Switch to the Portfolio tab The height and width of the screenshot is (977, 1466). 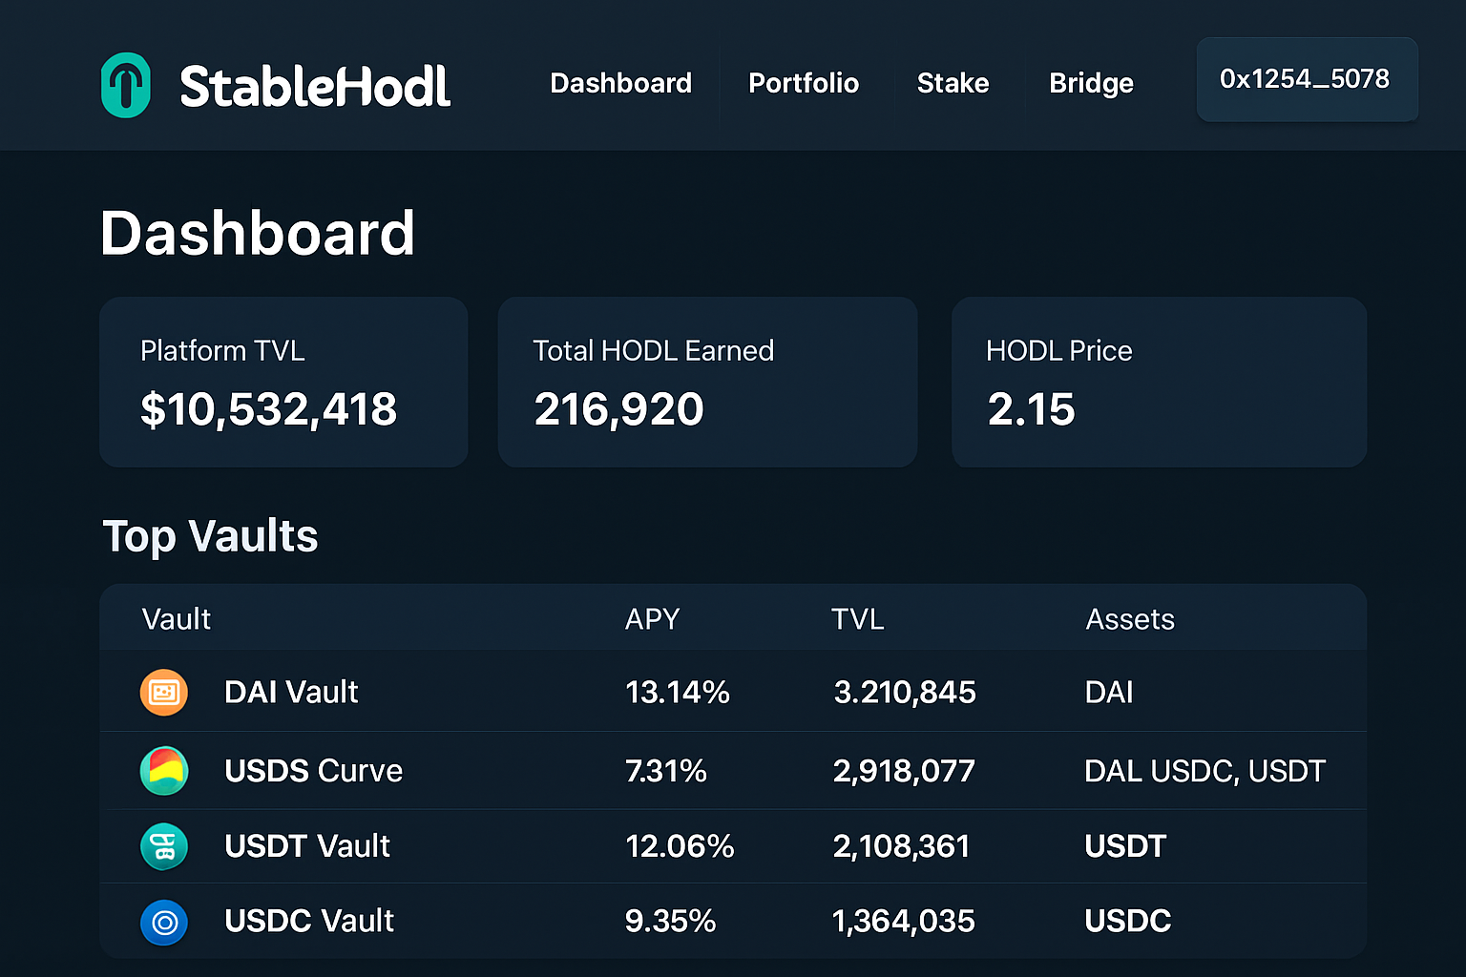point(804,84)
